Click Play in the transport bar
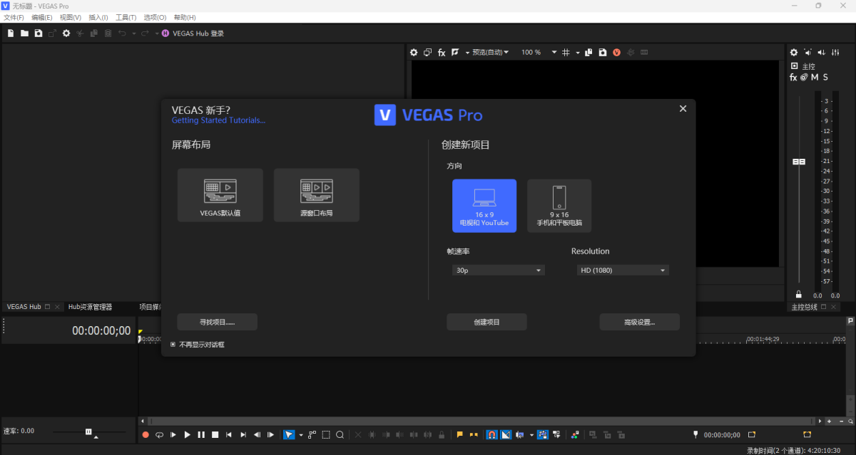The height and width of the screenshot is (455, 856). pyautogui.click(x=188, y=434)
